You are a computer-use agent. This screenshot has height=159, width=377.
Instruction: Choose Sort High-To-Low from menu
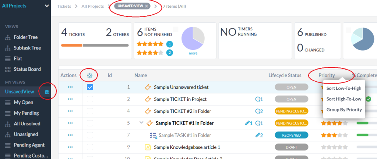coord(344,99)
